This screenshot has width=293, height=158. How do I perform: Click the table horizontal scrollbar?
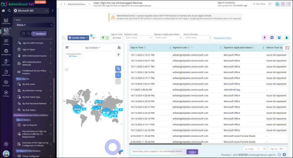click(x=165, y=144)
